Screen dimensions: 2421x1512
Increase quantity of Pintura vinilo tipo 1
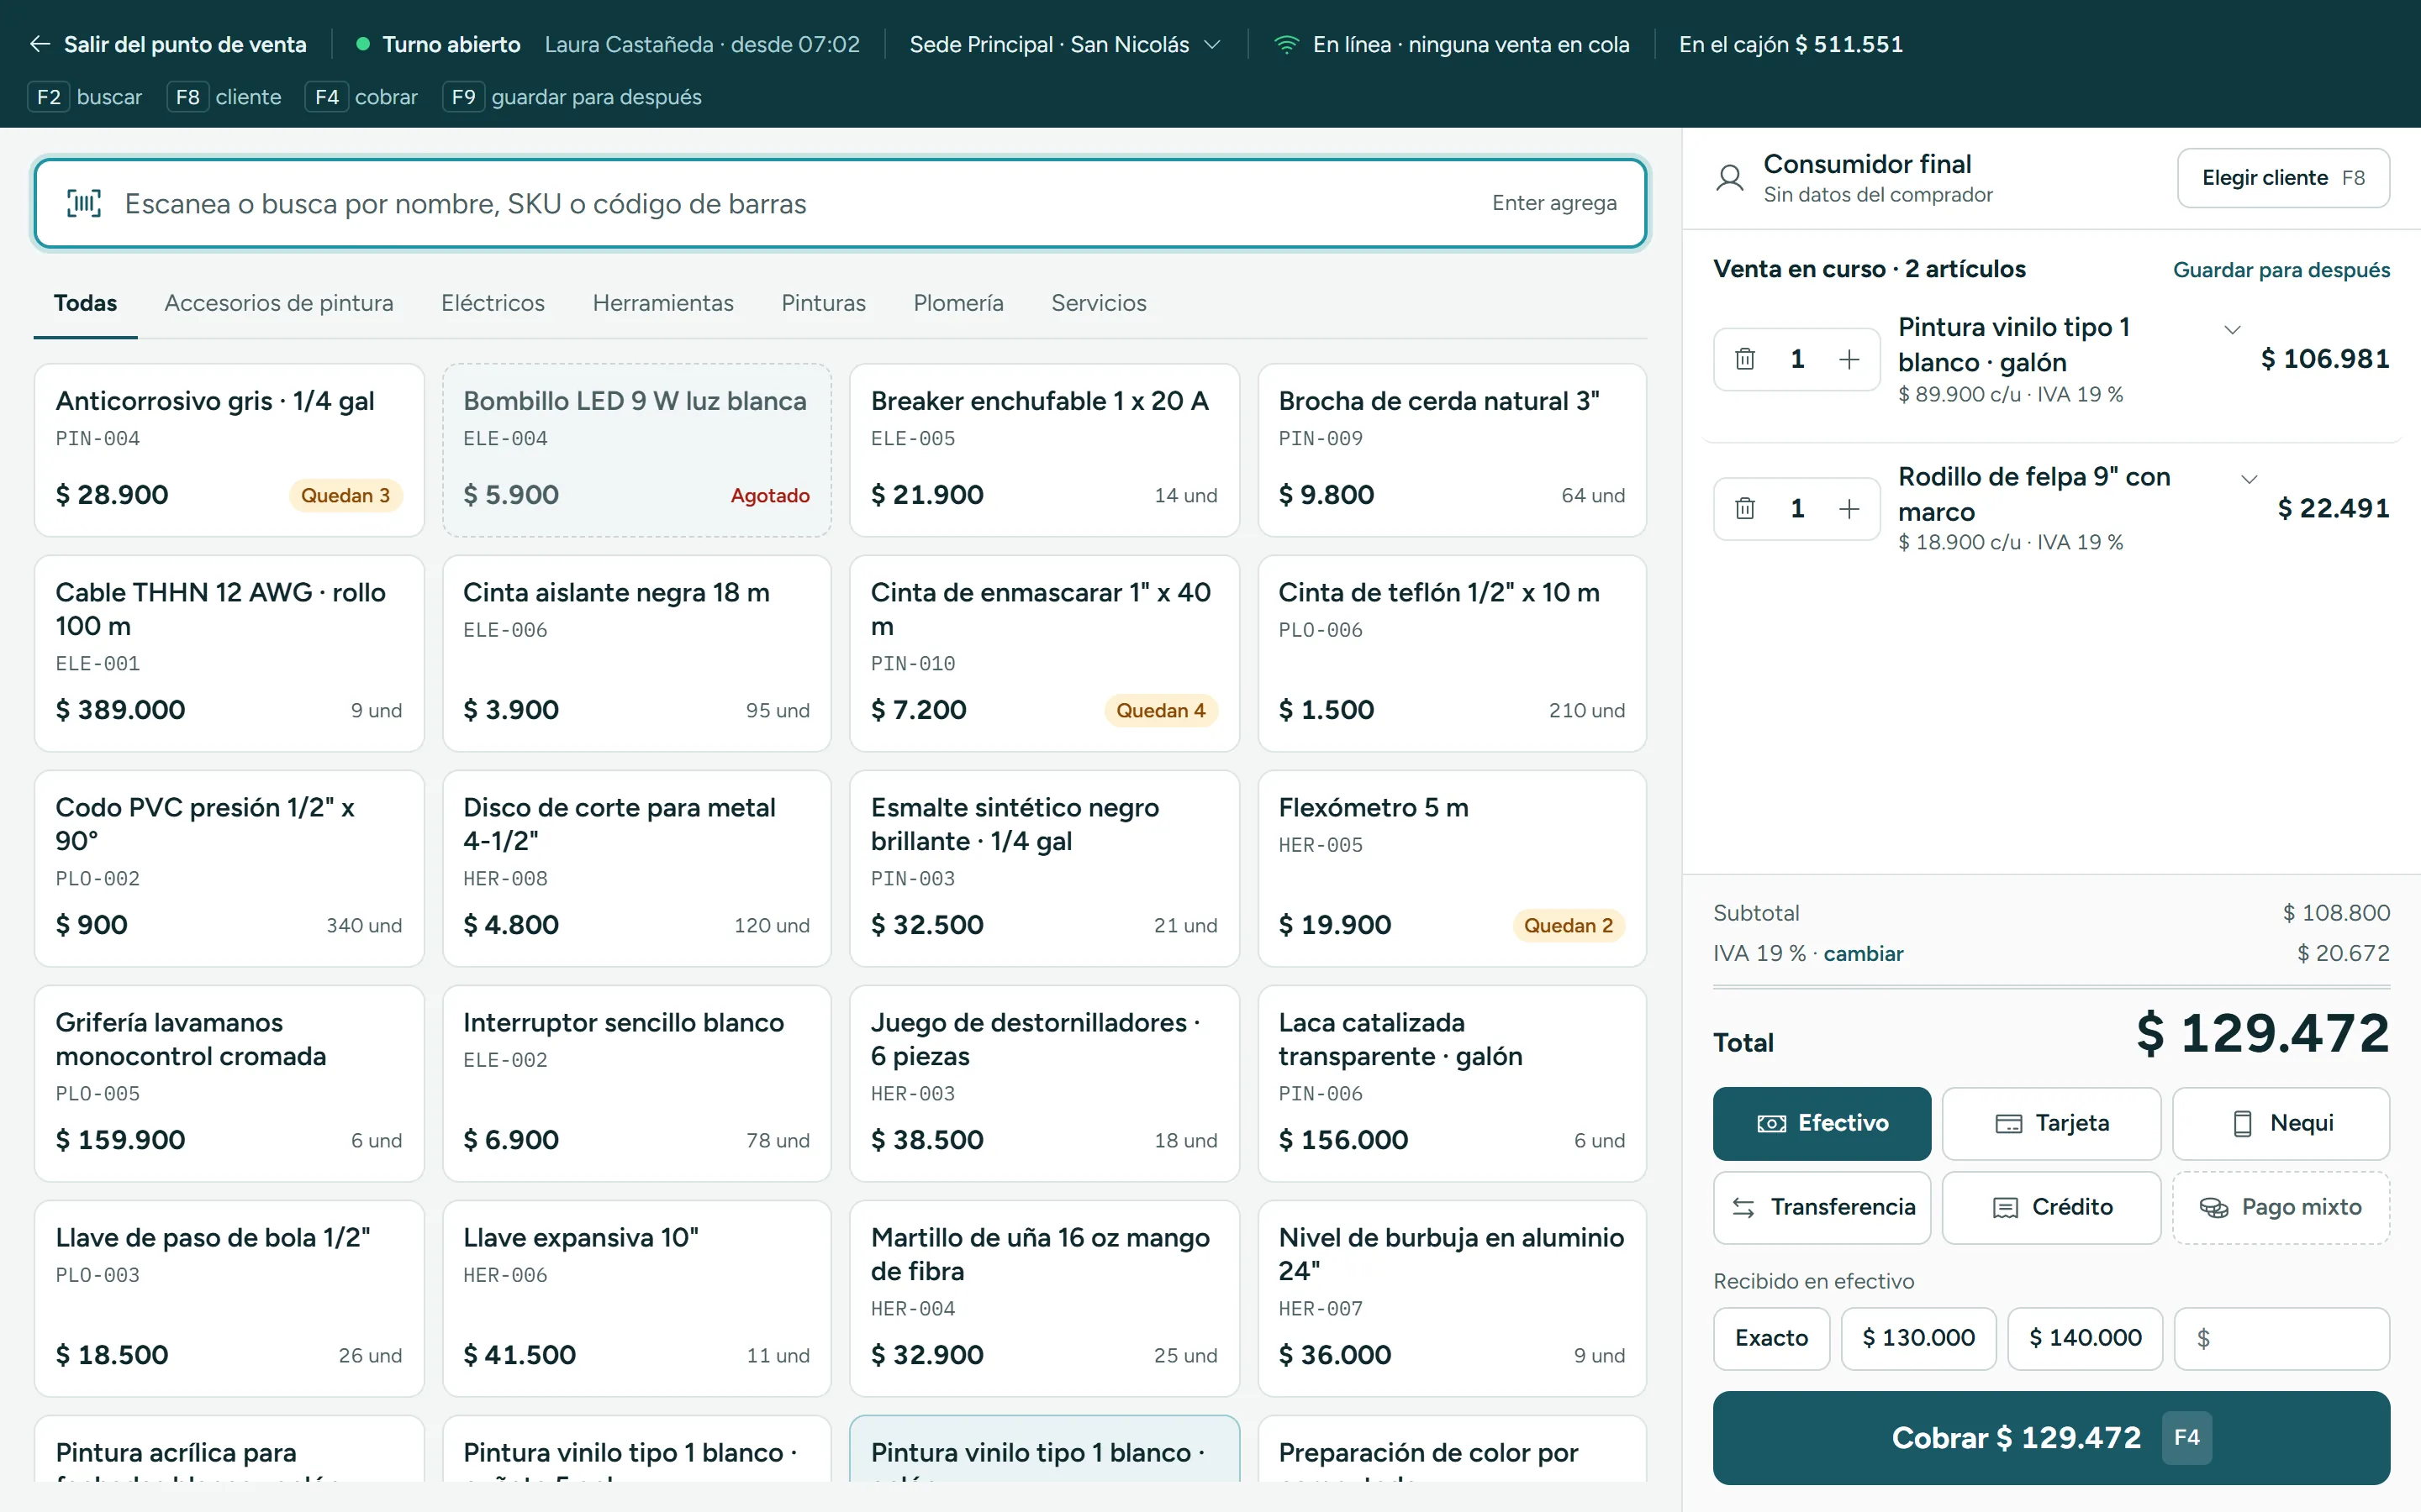(x=1849, y=359)
